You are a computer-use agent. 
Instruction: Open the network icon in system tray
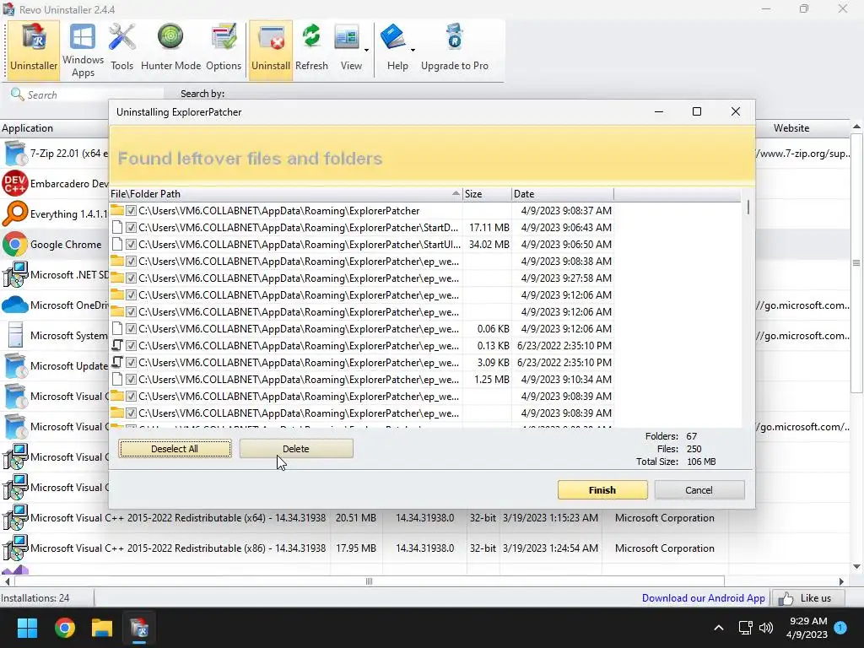tap(745, 628)
